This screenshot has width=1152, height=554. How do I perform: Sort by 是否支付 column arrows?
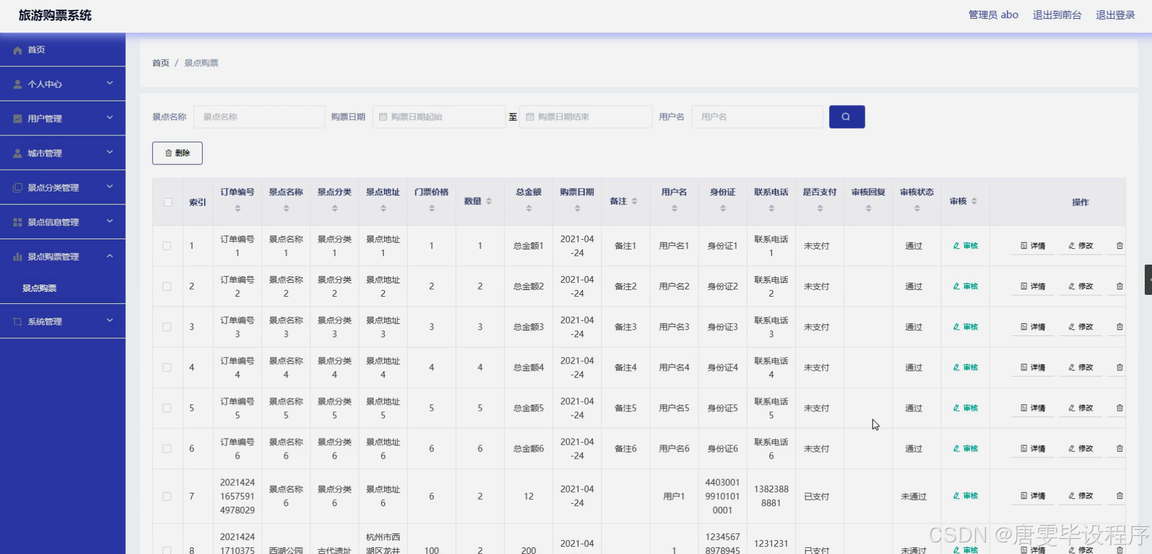(820, 208)
